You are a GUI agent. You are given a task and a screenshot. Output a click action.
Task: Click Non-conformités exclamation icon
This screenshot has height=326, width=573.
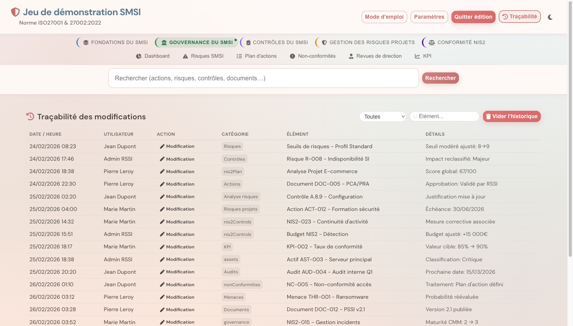[292, 56]
